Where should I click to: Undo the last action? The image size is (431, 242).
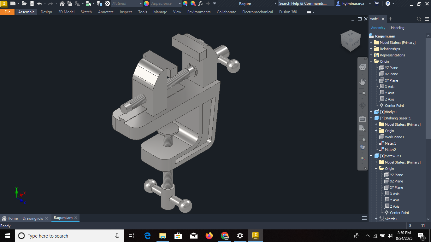pos(39,3)
